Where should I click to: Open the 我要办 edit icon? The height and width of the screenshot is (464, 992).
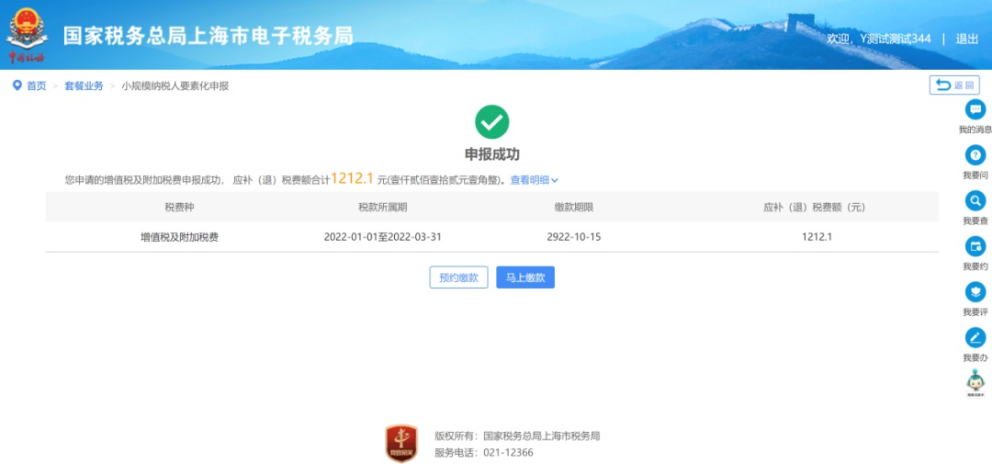pyautogui.click(x=975, y=337)
